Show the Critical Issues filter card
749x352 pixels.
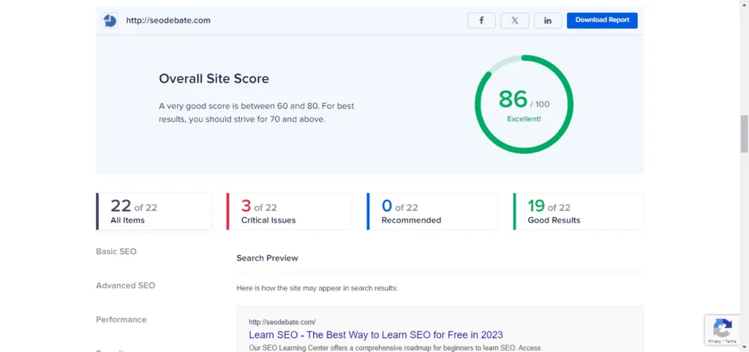[x=289, y=211]
